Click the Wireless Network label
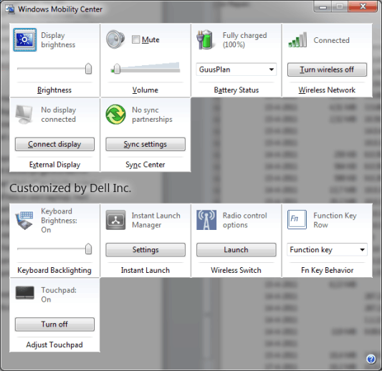Viewport: 382px width, 371px height. (327, 90)
